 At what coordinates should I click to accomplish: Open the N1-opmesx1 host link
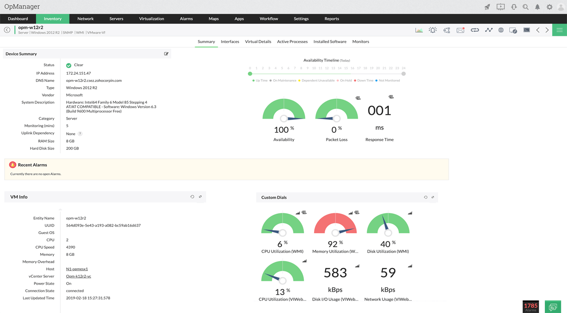77,269
